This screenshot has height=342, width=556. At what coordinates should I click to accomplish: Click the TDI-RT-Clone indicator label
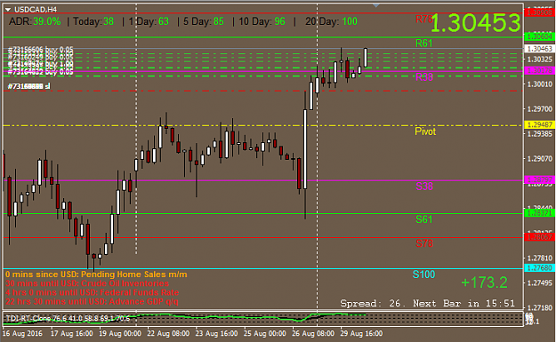pyautogui.click(x=68, y=319)
